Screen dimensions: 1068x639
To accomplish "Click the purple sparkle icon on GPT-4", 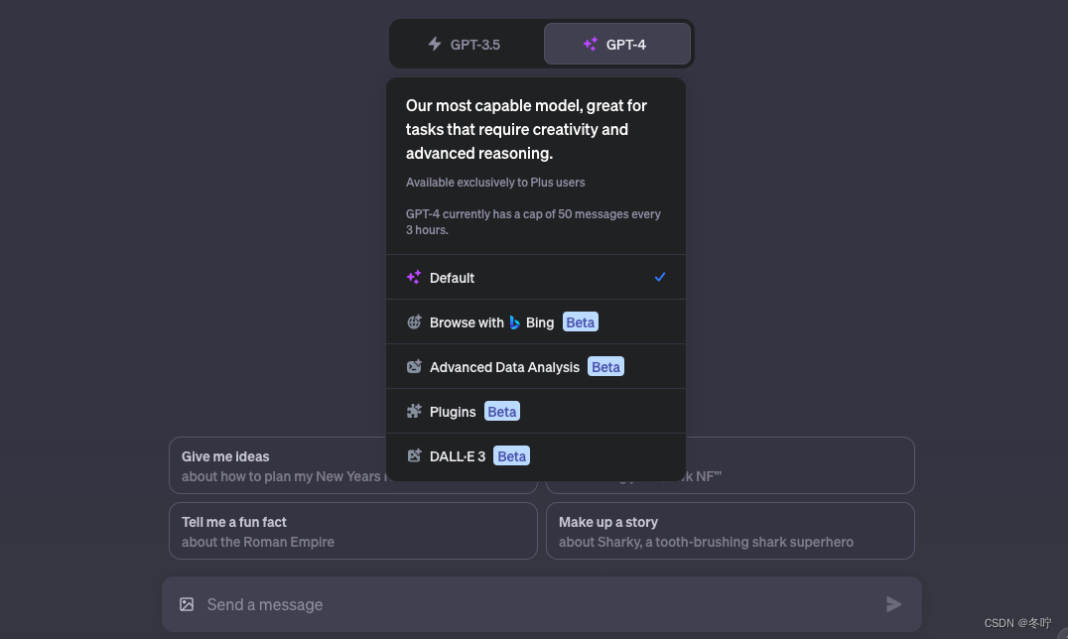I will 591,45.
